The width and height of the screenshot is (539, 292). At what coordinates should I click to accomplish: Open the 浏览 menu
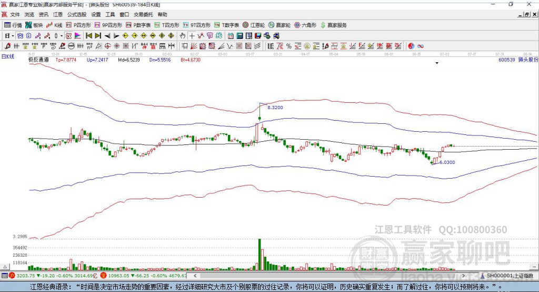(29, 14)
